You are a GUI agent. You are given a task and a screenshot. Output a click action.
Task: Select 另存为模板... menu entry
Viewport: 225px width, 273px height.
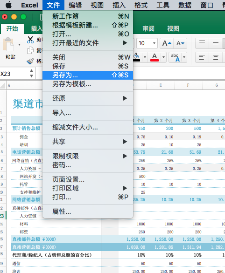(88, 84)
